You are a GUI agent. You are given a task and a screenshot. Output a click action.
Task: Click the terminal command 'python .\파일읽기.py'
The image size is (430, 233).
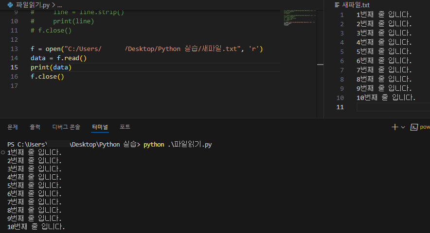178,144
